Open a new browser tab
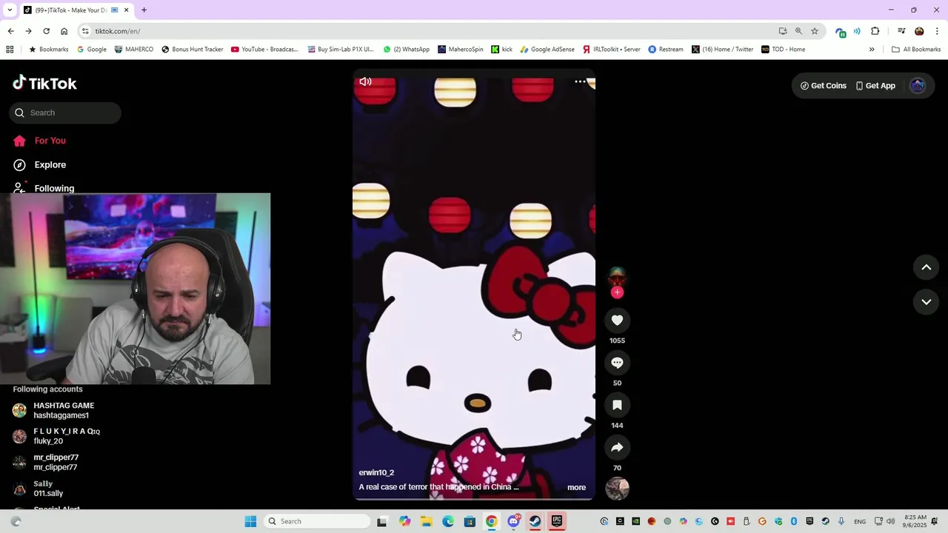Viewport: 948px width, 533px height. pos(144,10)
